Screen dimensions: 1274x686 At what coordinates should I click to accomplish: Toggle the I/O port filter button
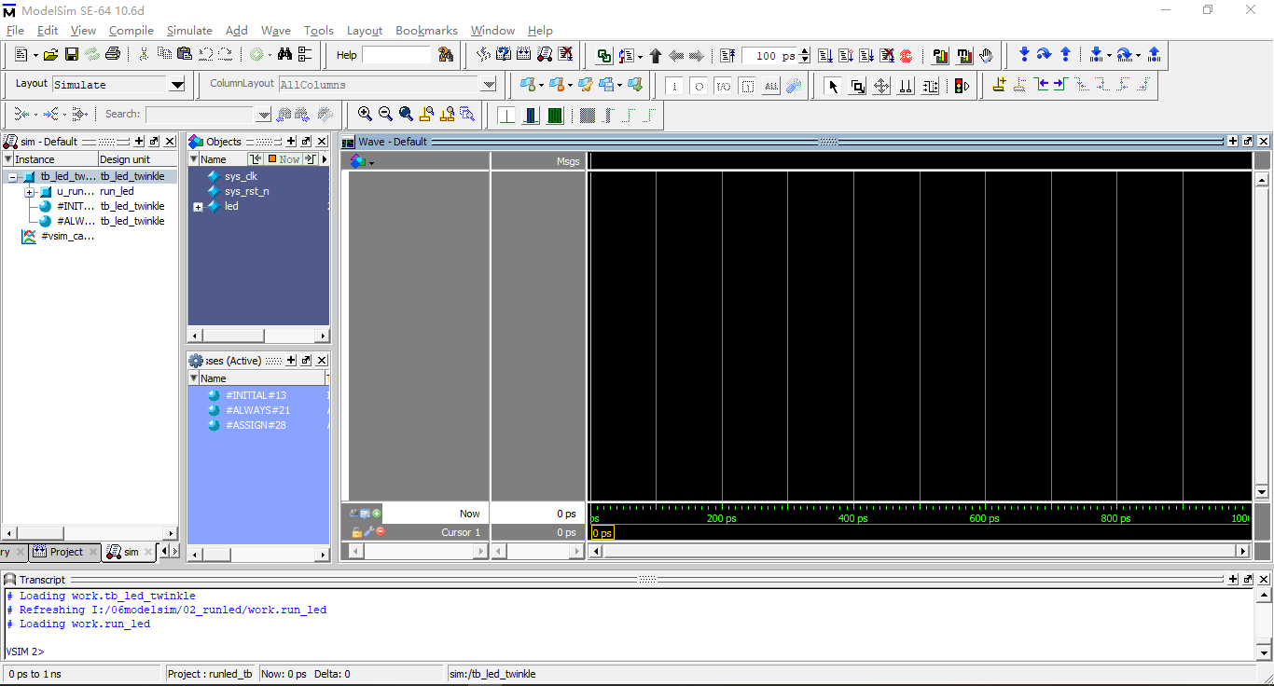pyautogui.click(x=723, y=86)
